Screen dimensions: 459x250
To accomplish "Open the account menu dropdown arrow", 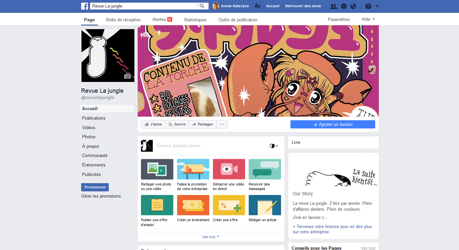I will tap(377, 6).
